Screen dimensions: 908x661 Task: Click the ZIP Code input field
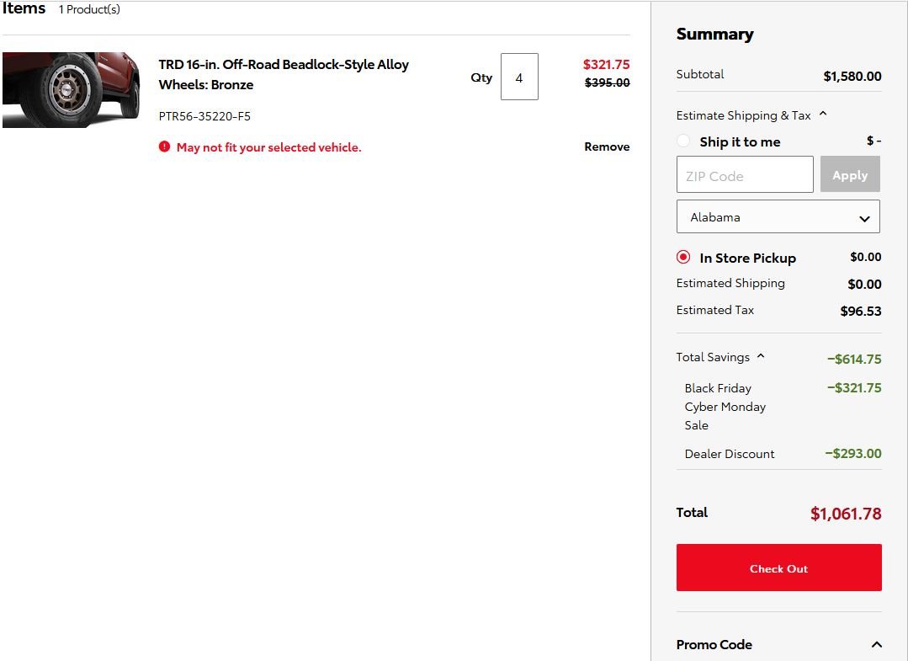click(x=745, y=174)
